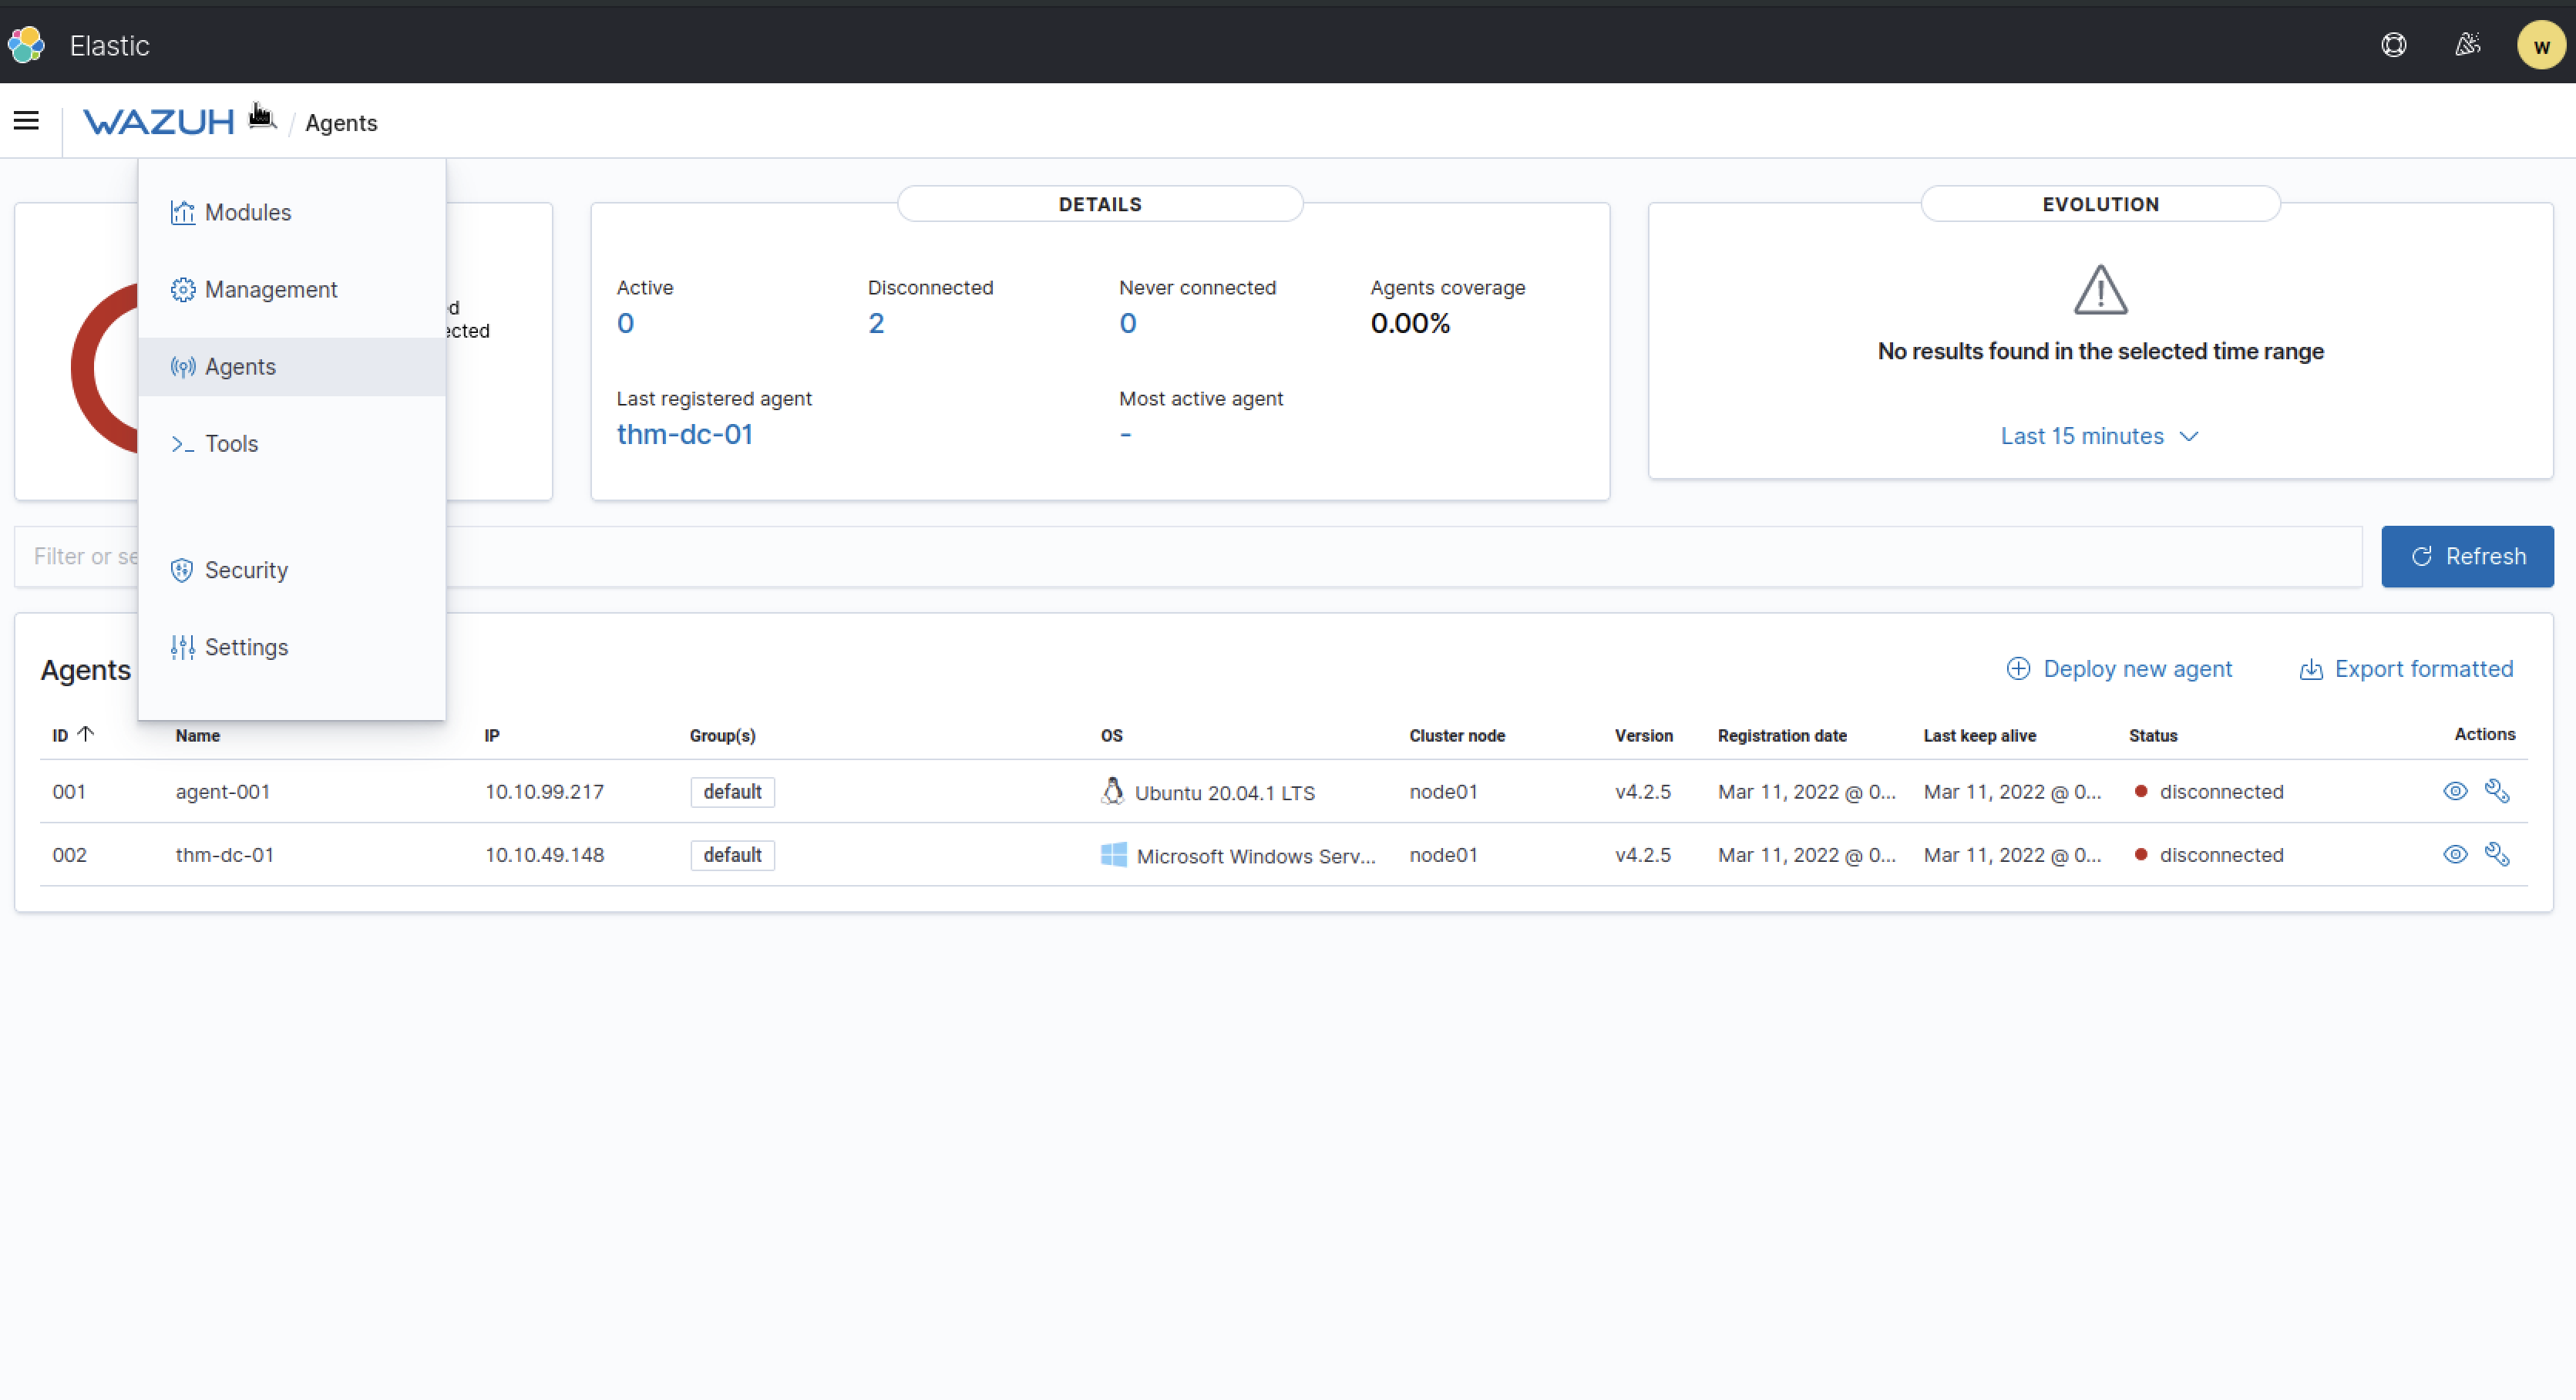Click the Active agents count 0
Image resolution: width=2576 pixels, height=1400 pixels.
click(x=625, y=323)
